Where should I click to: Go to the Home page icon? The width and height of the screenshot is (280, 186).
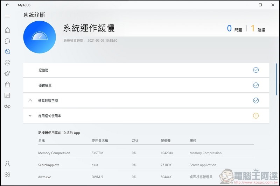point(7,30)
